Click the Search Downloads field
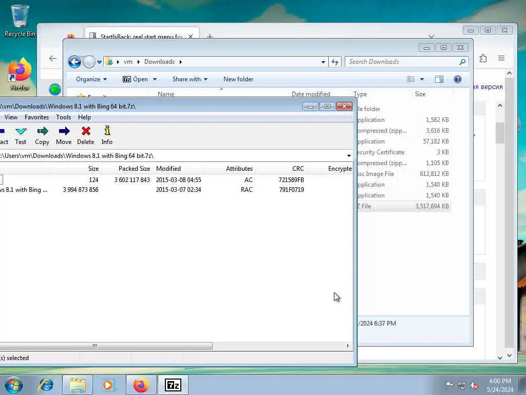The height and width of the screenshot is (395, 526). 403,62
